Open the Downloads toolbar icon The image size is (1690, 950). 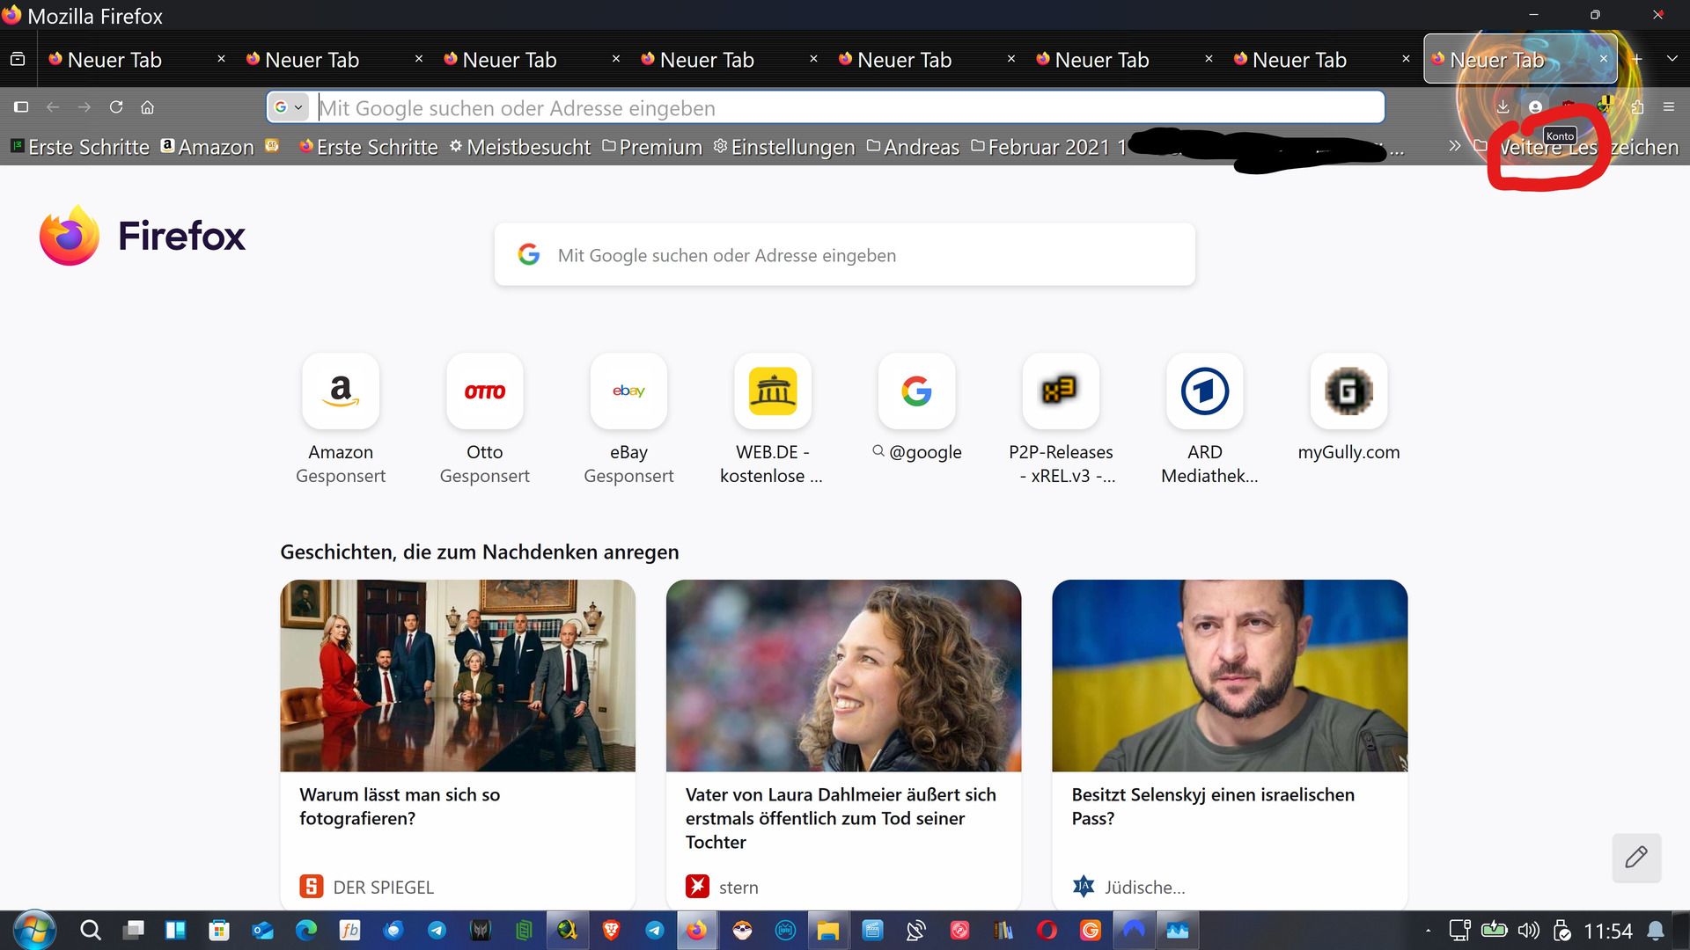pyautogui.click(x=1503, y=106)
